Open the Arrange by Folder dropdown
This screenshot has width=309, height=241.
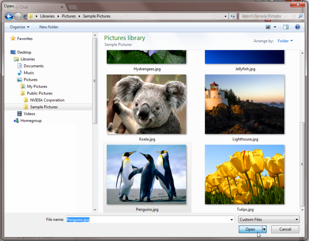(285, 41)
